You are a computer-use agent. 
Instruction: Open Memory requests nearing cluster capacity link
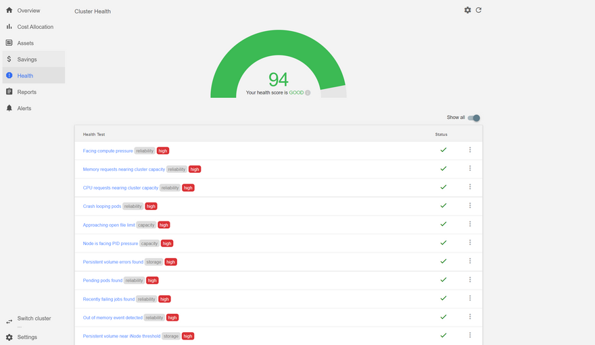pos(124,169)
